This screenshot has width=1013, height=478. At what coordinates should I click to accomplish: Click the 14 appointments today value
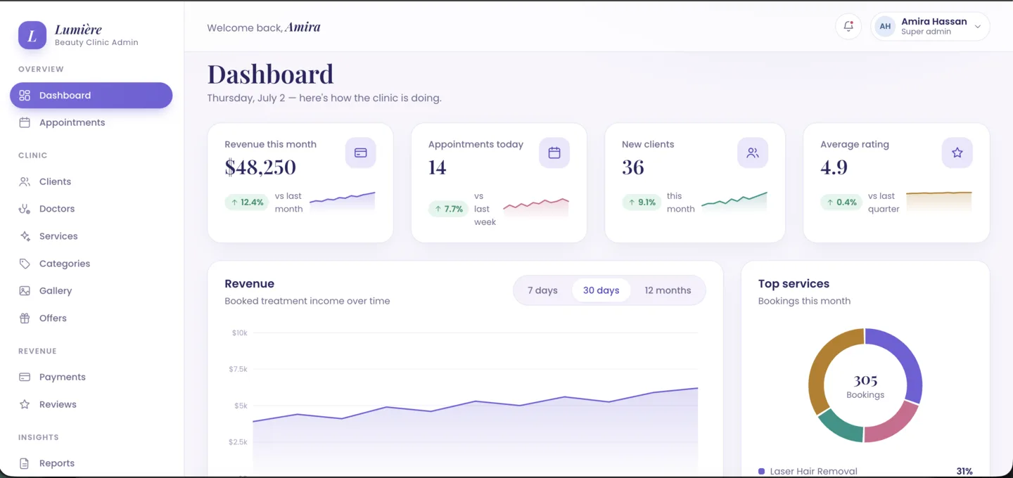click(x=437, y=167)
